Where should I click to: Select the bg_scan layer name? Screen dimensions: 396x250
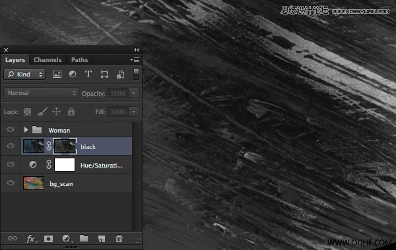(61, 184)
